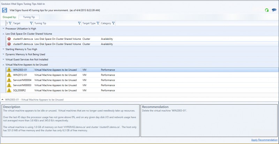
Task: Click warning icon in SQL2008R2 row
Action: tap(9, 90)
